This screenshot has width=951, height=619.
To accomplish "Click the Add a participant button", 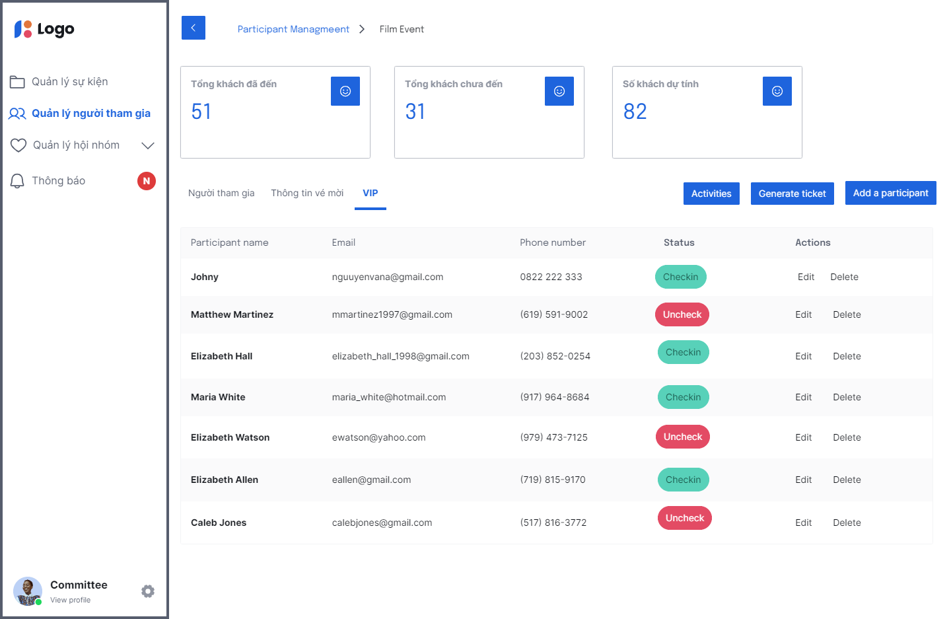I will coord(890,193).
